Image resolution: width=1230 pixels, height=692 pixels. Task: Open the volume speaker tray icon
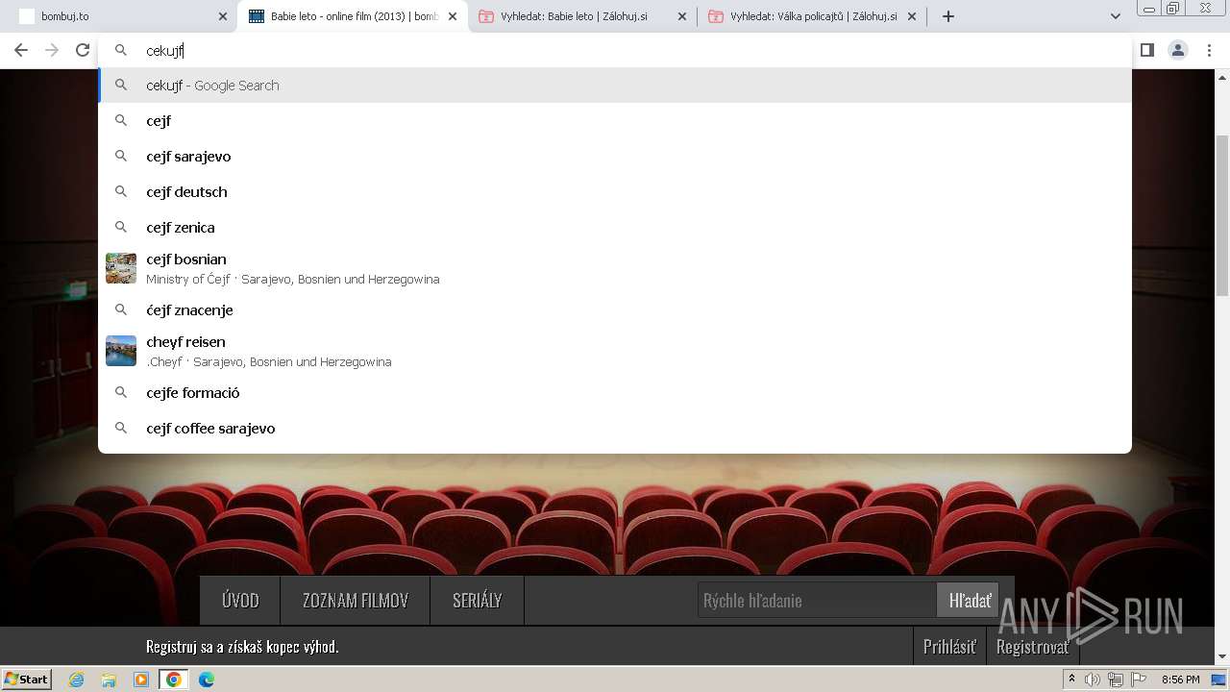click(1093, 680)
